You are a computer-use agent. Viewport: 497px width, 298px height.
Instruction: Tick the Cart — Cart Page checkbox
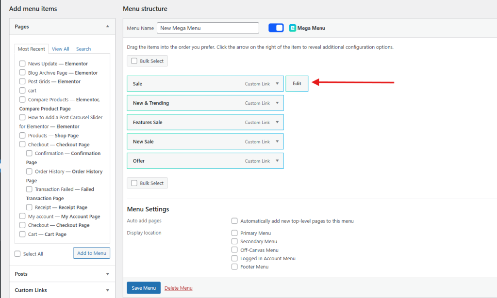(22, 234)
